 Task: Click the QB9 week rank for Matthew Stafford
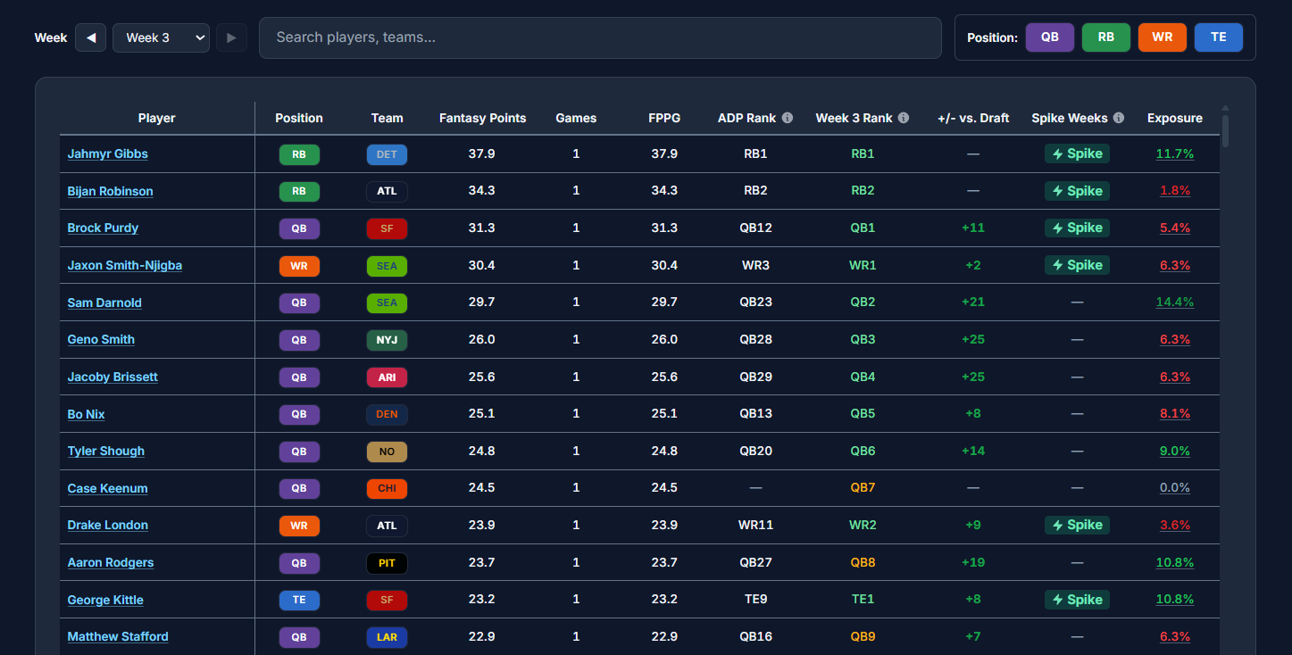pyautogui.click(x=863, y=636)
